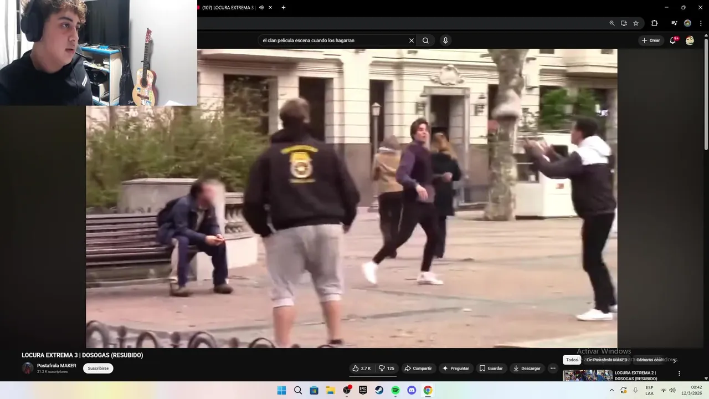Click the Preguntar button
The width and height of the screenshot is (709, 399).
pos(455,369)
